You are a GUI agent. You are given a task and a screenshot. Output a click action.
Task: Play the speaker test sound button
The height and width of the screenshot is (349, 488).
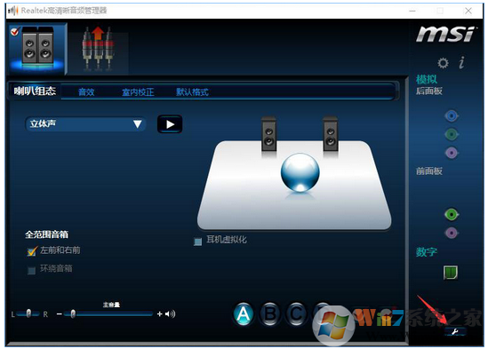(x=170, y=124)
